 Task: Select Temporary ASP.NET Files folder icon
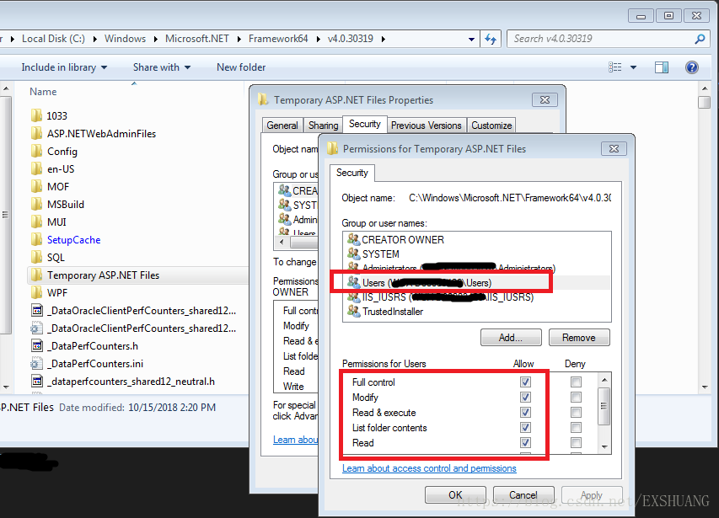click(x=37, y=275)
